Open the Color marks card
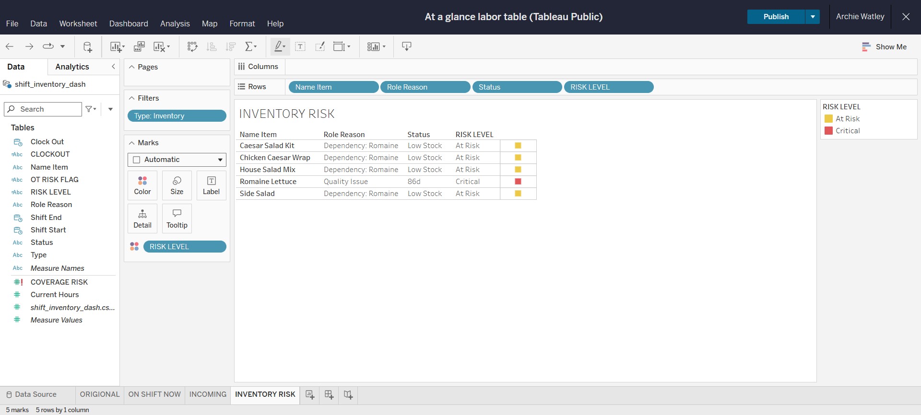The width and height of the screenshot is (921, 415). point(142,185)
